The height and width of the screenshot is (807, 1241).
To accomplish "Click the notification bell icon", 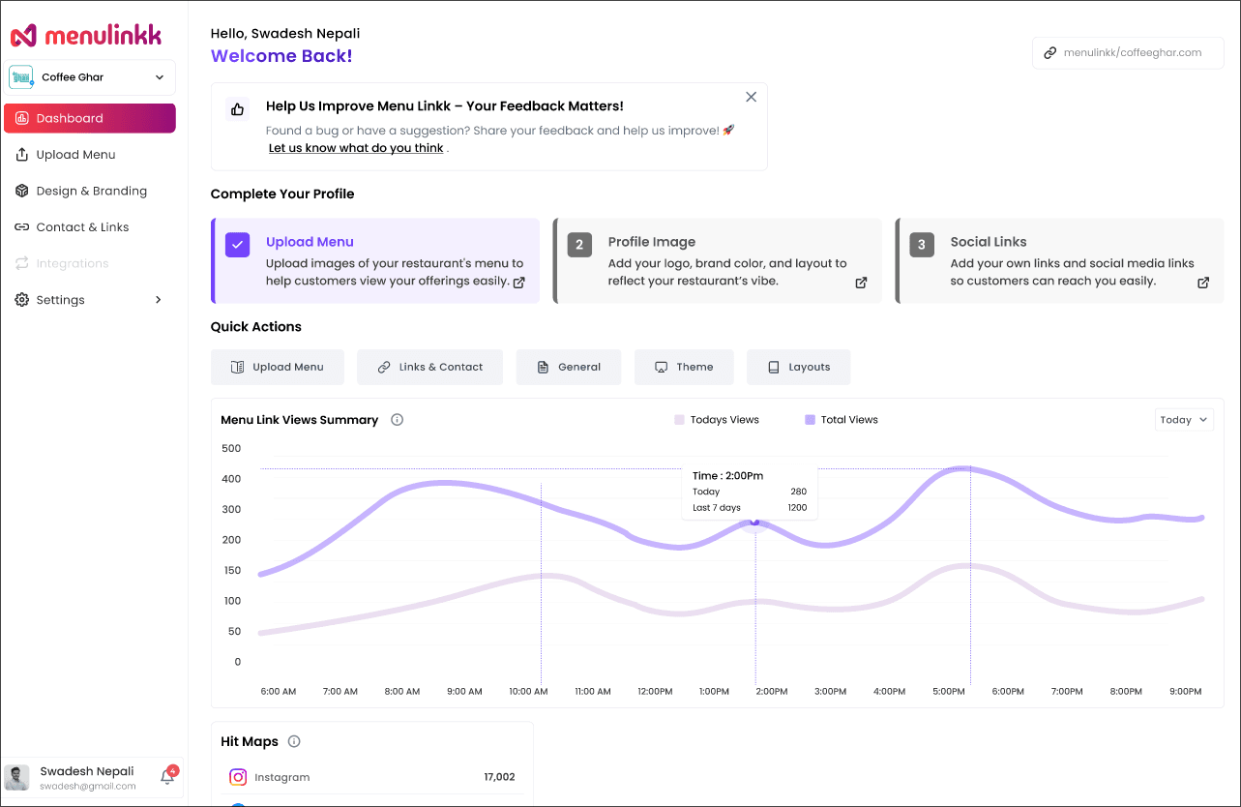I will 167,776.
